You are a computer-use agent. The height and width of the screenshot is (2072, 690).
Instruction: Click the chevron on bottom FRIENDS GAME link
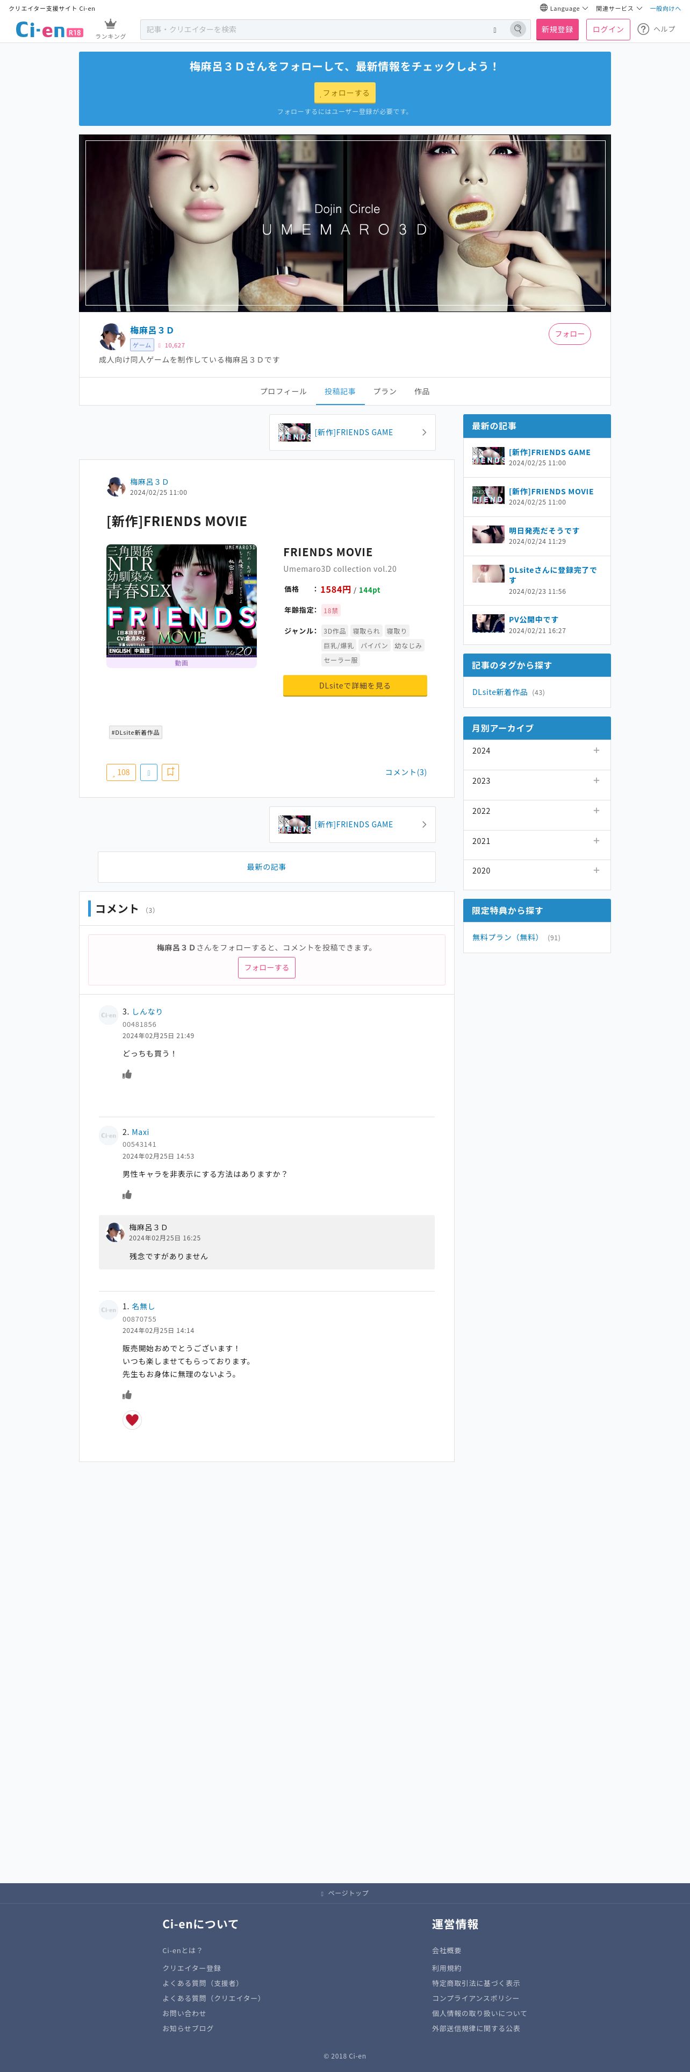coord(424,825)
